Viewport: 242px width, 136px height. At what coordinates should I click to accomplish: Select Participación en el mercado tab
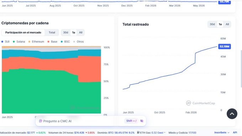pos(23,32)
